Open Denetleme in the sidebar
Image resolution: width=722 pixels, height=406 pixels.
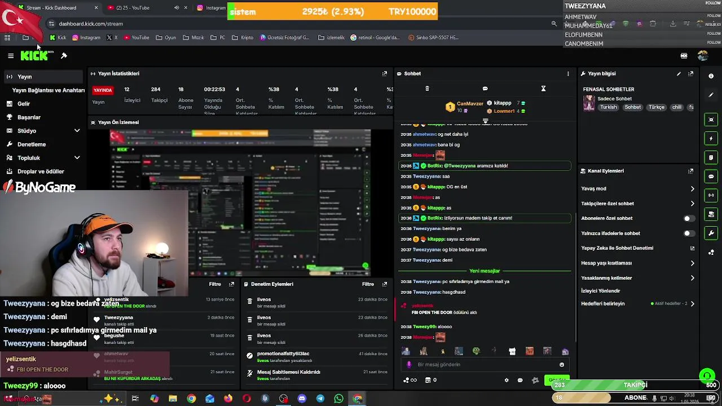(x=32, y=144)
